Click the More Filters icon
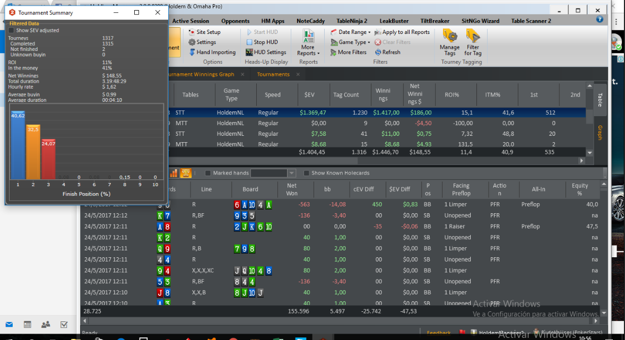Screen dimensions: 625x340 pos(334,52)
